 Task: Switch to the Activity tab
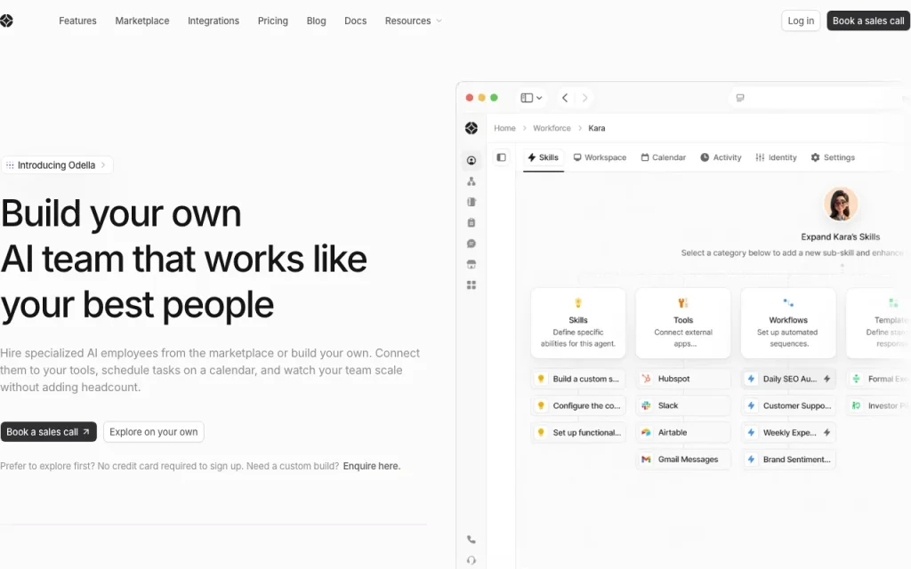721,157
